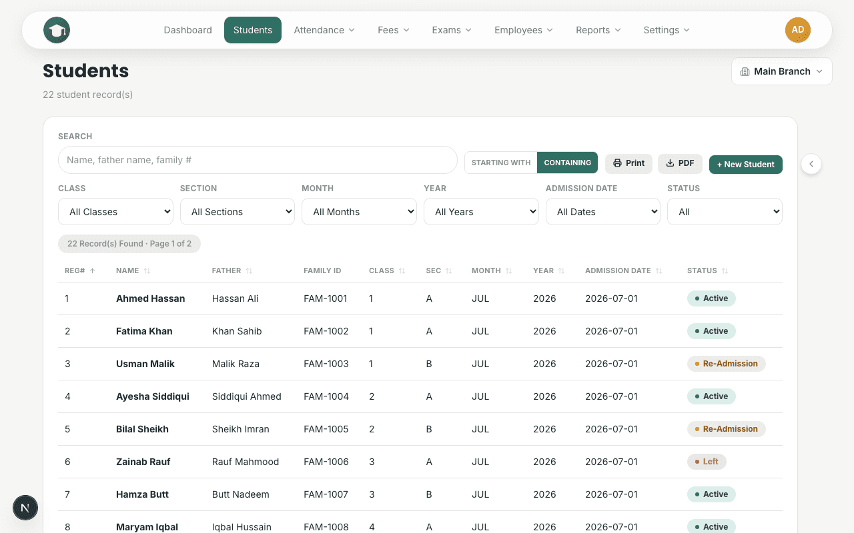Open the AD user avatar menu
Image resolution: width=854 pixels, height=533 pixels.
798,30
